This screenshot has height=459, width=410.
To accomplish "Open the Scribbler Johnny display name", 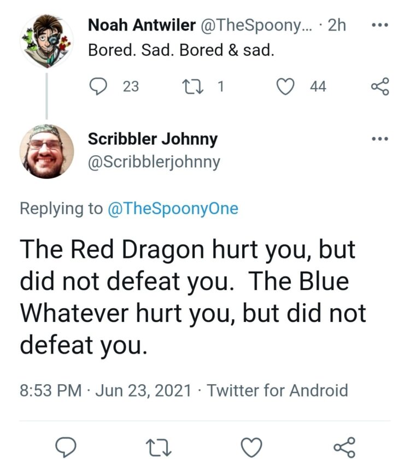I will tap(153, 139).
